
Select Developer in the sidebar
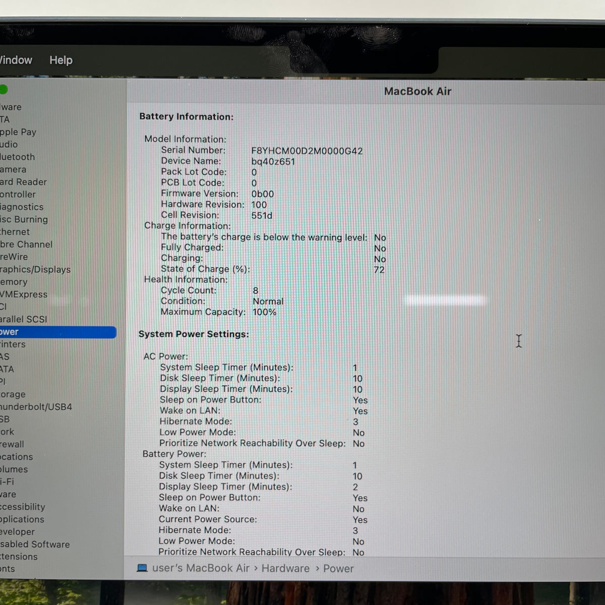(x=18, y=532)
